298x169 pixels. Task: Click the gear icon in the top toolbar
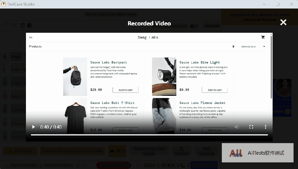click(x=29, y=25)
